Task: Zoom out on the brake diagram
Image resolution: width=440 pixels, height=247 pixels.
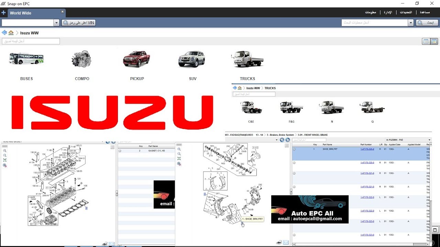Action: (x=179, y=154)
